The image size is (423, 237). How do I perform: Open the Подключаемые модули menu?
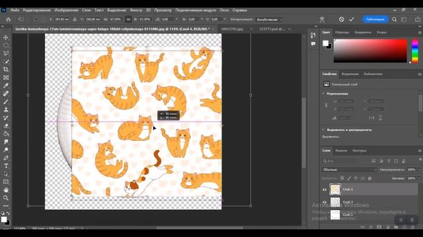196,11
